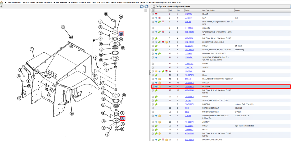Toggle selection circle for COVER 327266A1 row
Viewport: 291px width, 141px height.
pos(153,126)
